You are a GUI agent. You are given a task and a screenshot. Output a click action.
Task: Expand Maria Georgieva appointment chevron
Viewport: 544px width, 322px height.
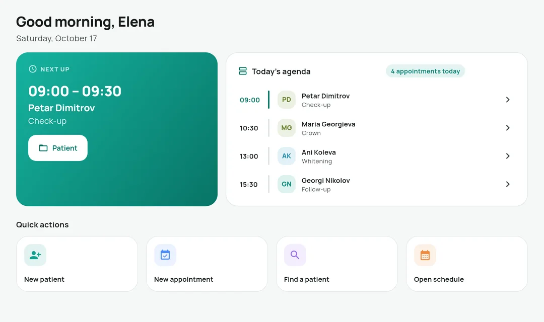(508, 128)
